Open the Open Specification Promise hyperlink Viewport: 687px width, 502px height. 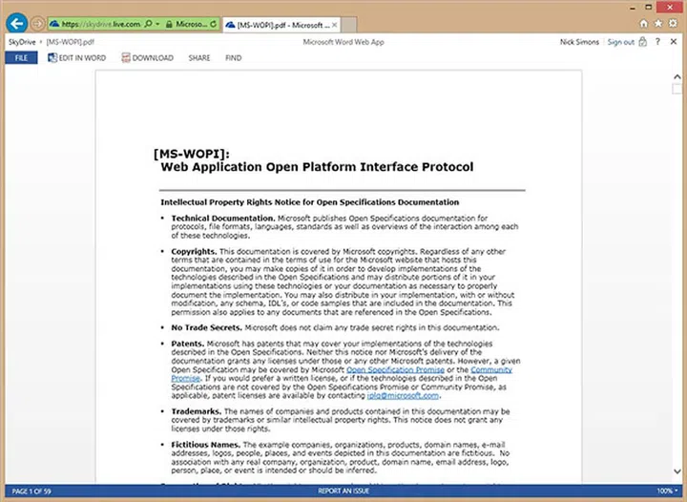tap(390, 368)
